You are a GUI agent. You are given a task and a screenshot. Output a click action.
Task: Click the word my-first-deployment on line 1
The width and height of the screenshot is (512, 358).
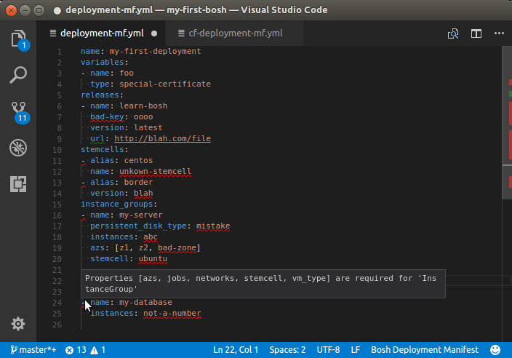coord(155,51)
